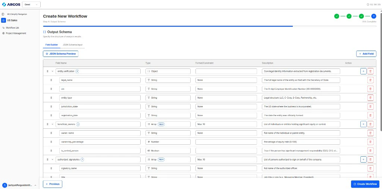Go to completed step two circle

[x=349, y=16]
